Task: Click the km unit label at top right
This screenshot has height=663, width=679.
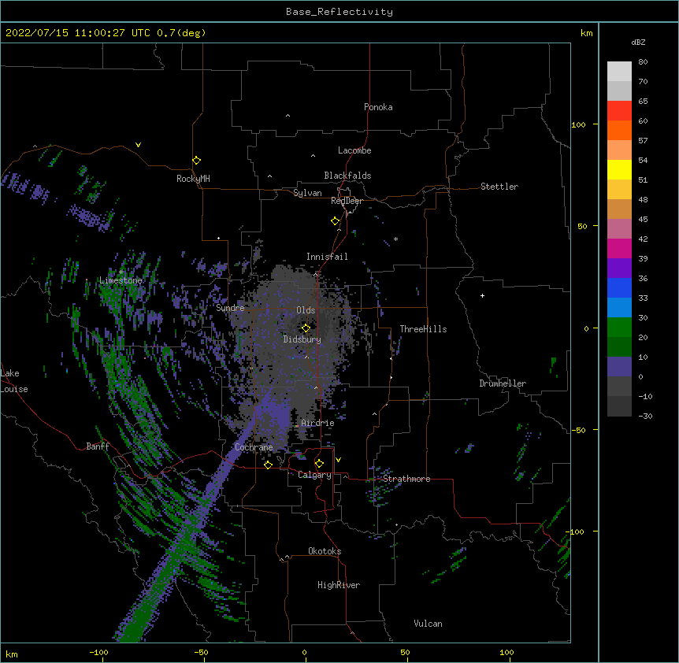Action: tap(586, 33)
